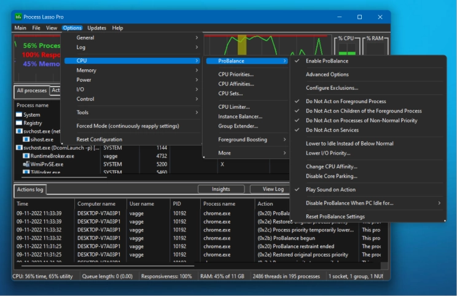This screenshot has height=296, width=457.
Task: Open the Updates menu
Action: click(x=97, y=28)
